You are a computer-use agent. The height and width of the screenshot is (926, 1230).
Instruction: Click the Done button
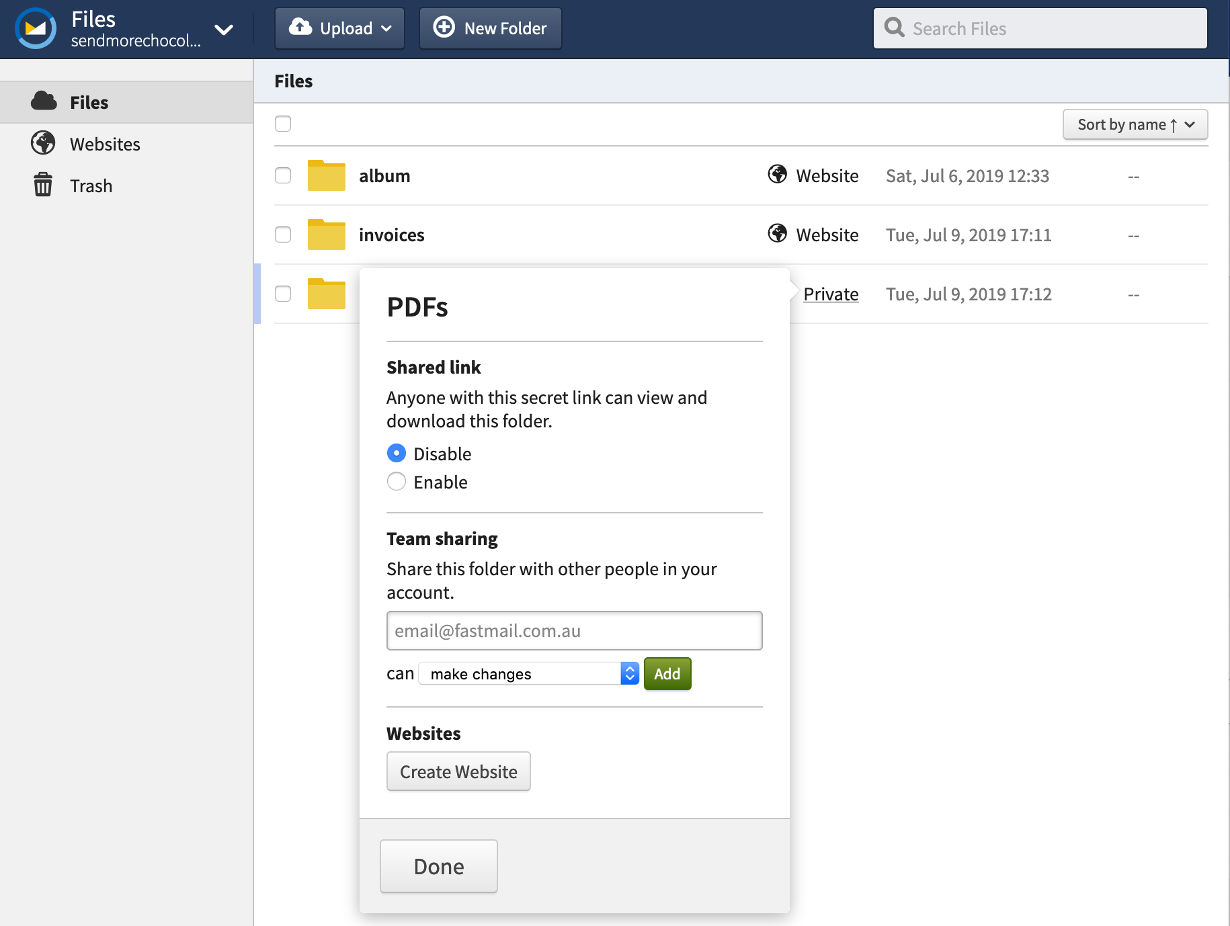[439, 866]
